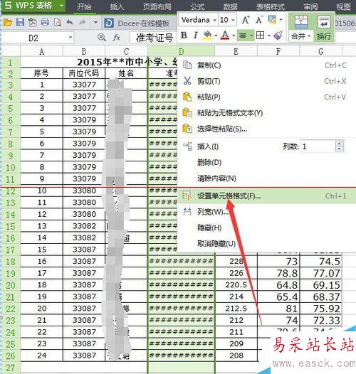
Task: Increase column count with stepper arrows
Action: pyautogui.click(x=340, y=144)
